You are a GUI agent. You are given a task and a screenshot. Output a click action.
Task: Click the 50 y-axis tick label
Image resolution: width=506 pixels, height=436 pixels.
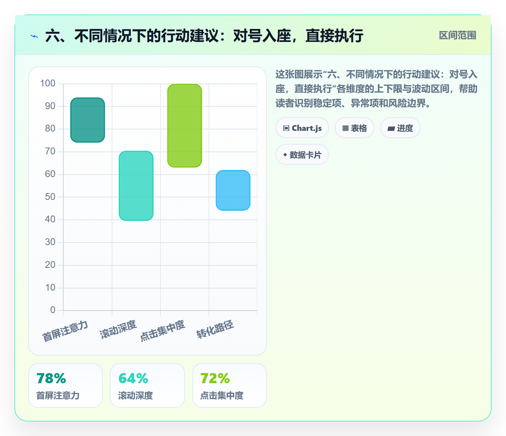[50, 197]
